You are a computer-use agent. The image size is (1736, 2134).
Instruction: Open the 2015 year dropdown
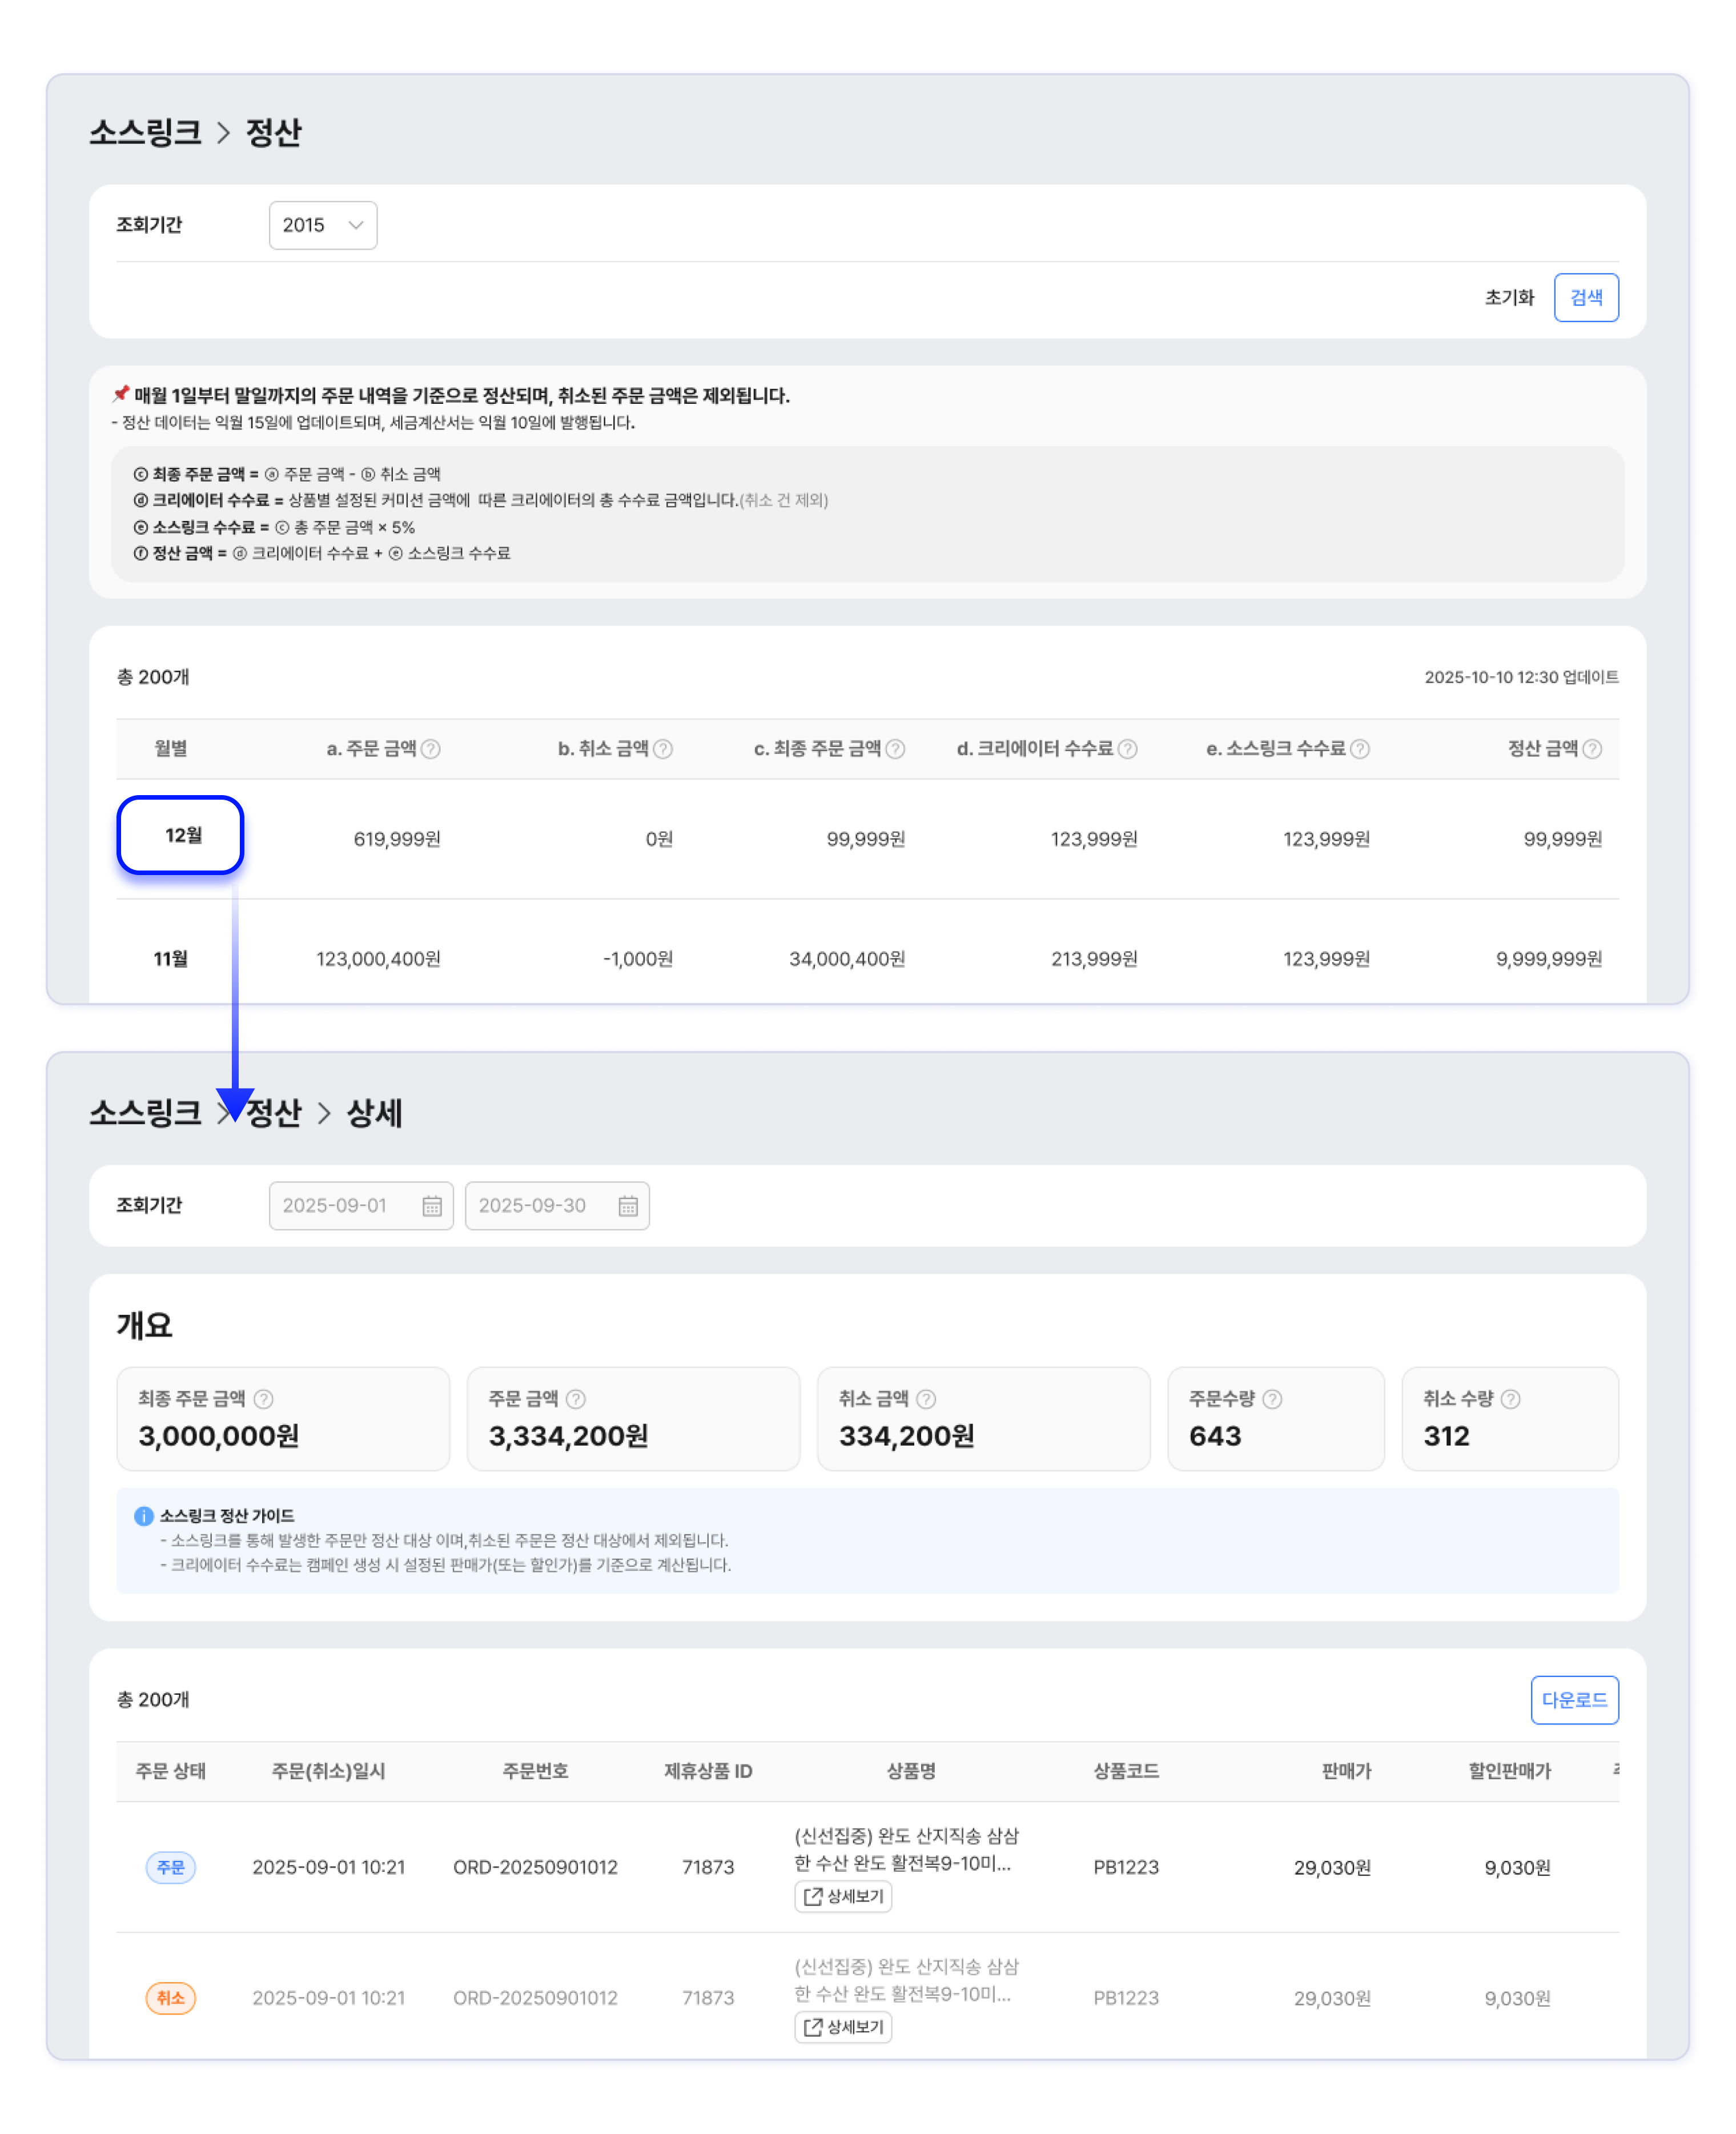pos(322,225)
